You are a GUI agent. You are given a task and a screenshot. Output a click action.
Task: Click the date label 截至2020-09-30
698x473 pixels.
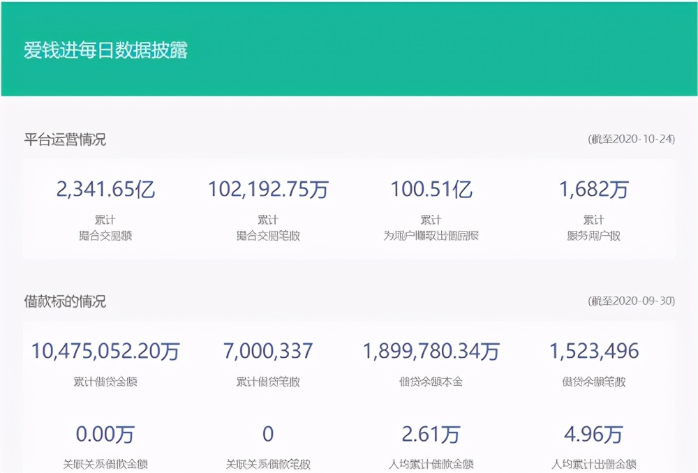tap(629, 299)
